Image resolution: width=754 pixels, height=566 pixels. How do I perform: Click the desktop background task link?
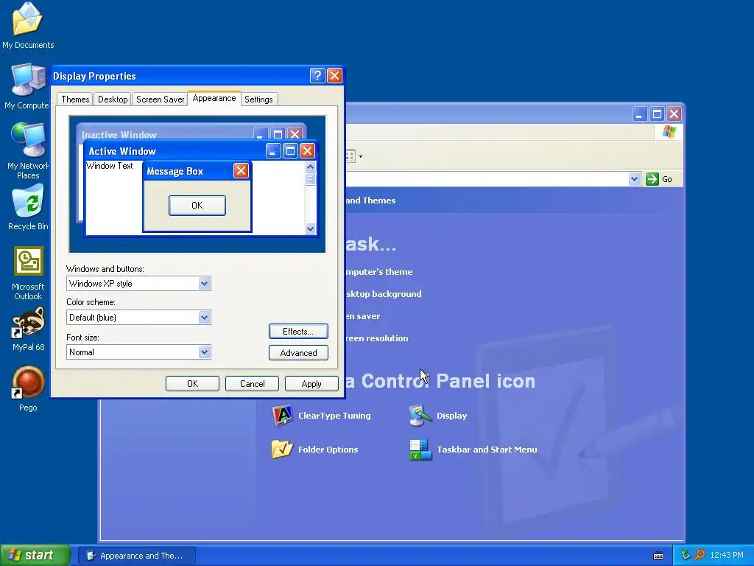383,294
